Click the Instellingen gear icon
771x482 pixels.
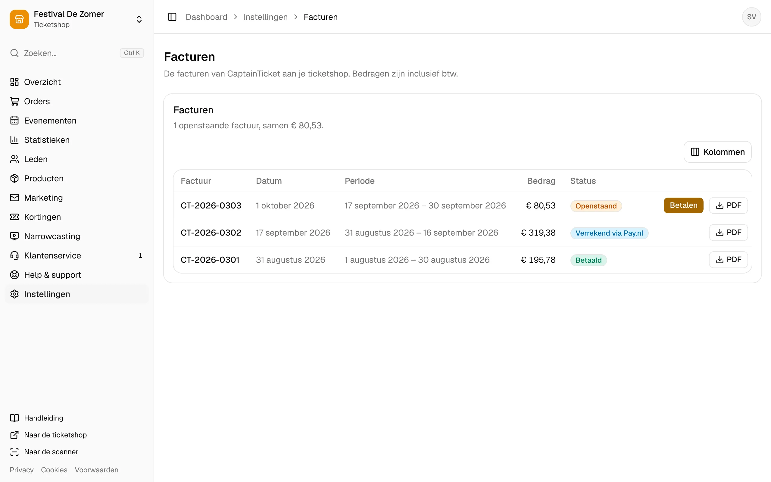click(14, 294)
